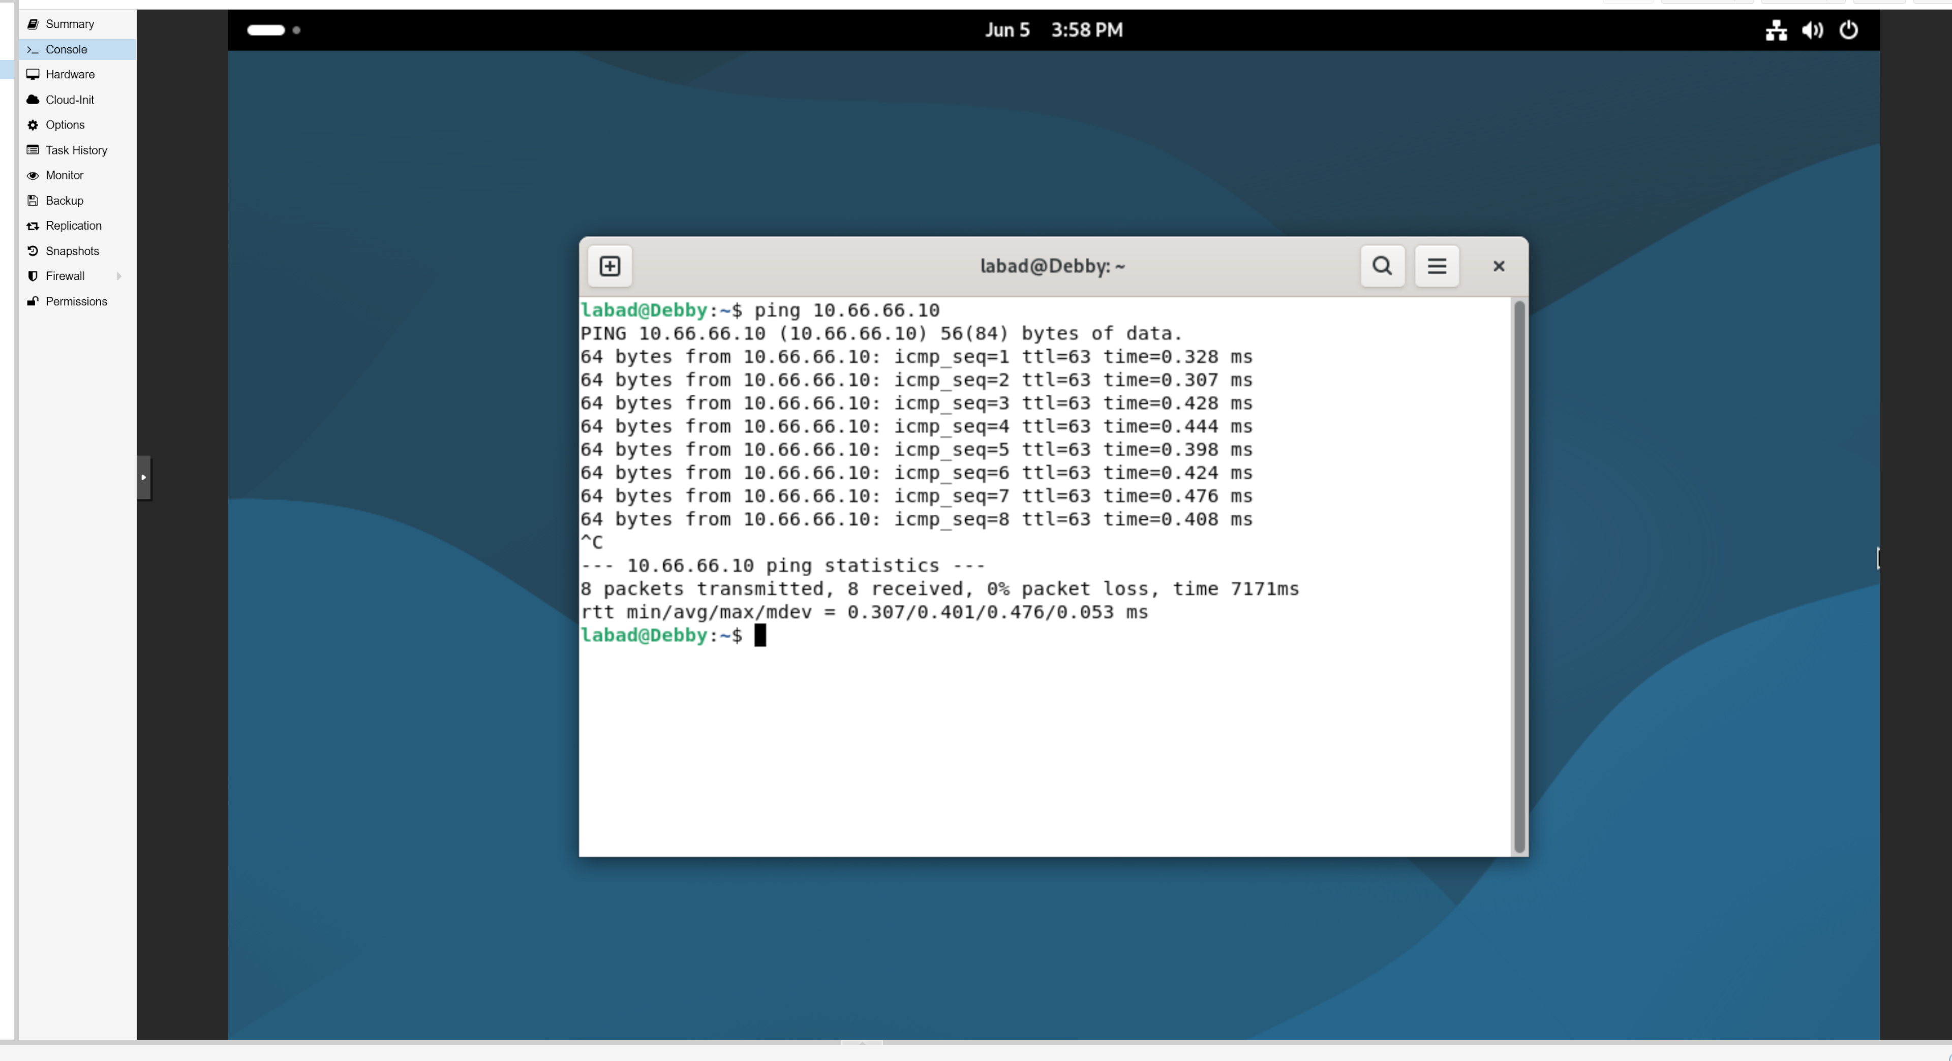1952x1061 pixels.
Task: Open the terminal hamburger menu
Action: coord(1437,266)
